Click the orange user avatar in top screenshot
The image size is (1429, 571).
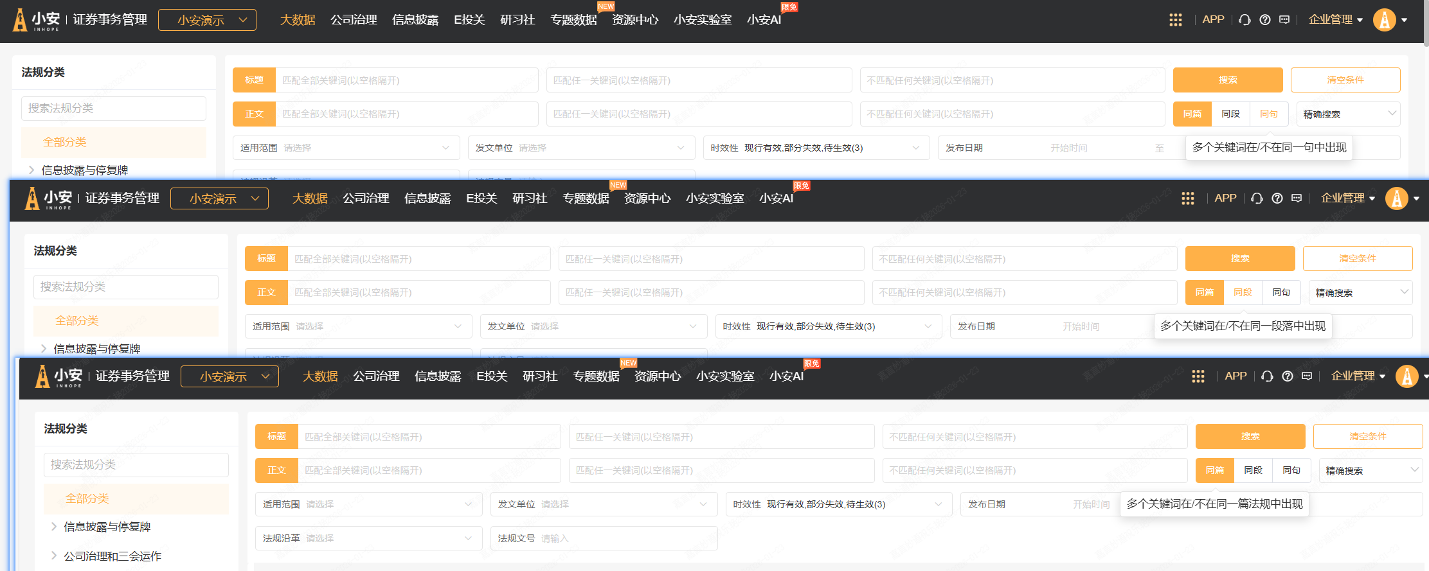click(x=1385, y=20)
